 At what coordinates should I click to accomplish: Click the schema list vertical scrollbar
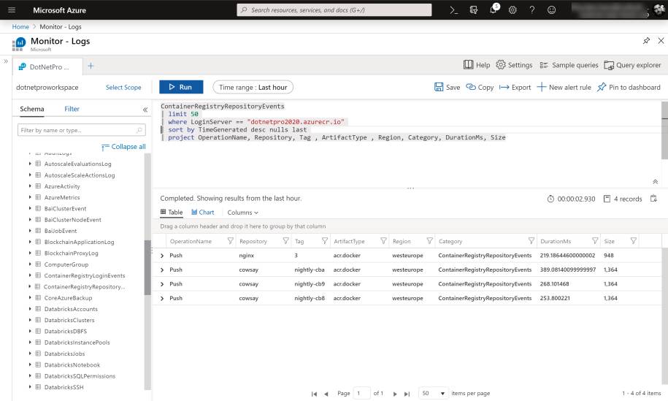147,267
